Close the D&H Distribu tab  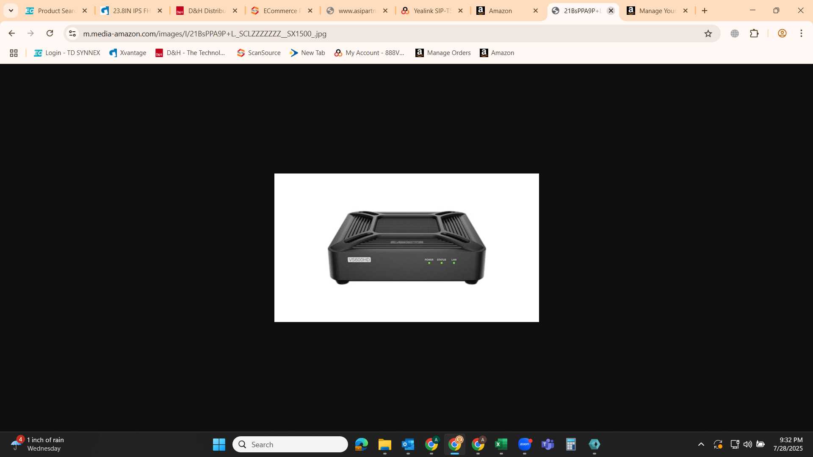[235, 11]
